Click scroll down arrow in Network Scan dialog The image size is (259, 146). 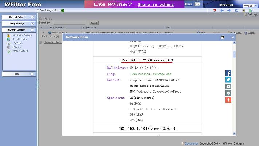[234, 134]
